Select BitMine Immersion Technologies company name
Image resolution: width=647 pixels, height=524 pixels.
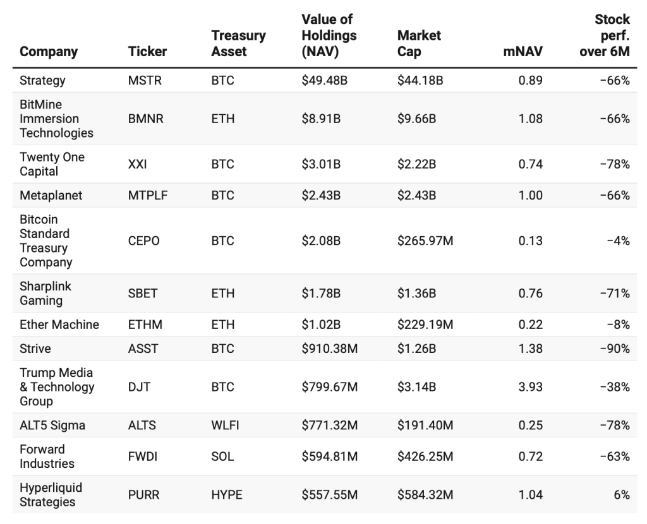pos(56,119)
